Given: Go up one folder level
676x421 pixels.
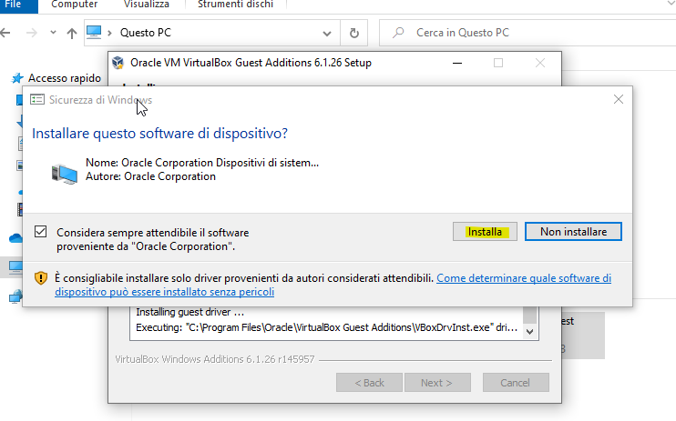Looking at the screenshot, I should pyautogui.click(x=72, y=33).
